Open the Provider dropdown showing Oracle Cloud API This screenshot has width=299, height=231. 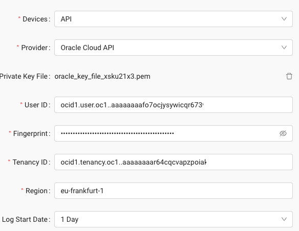pos(174,48)
